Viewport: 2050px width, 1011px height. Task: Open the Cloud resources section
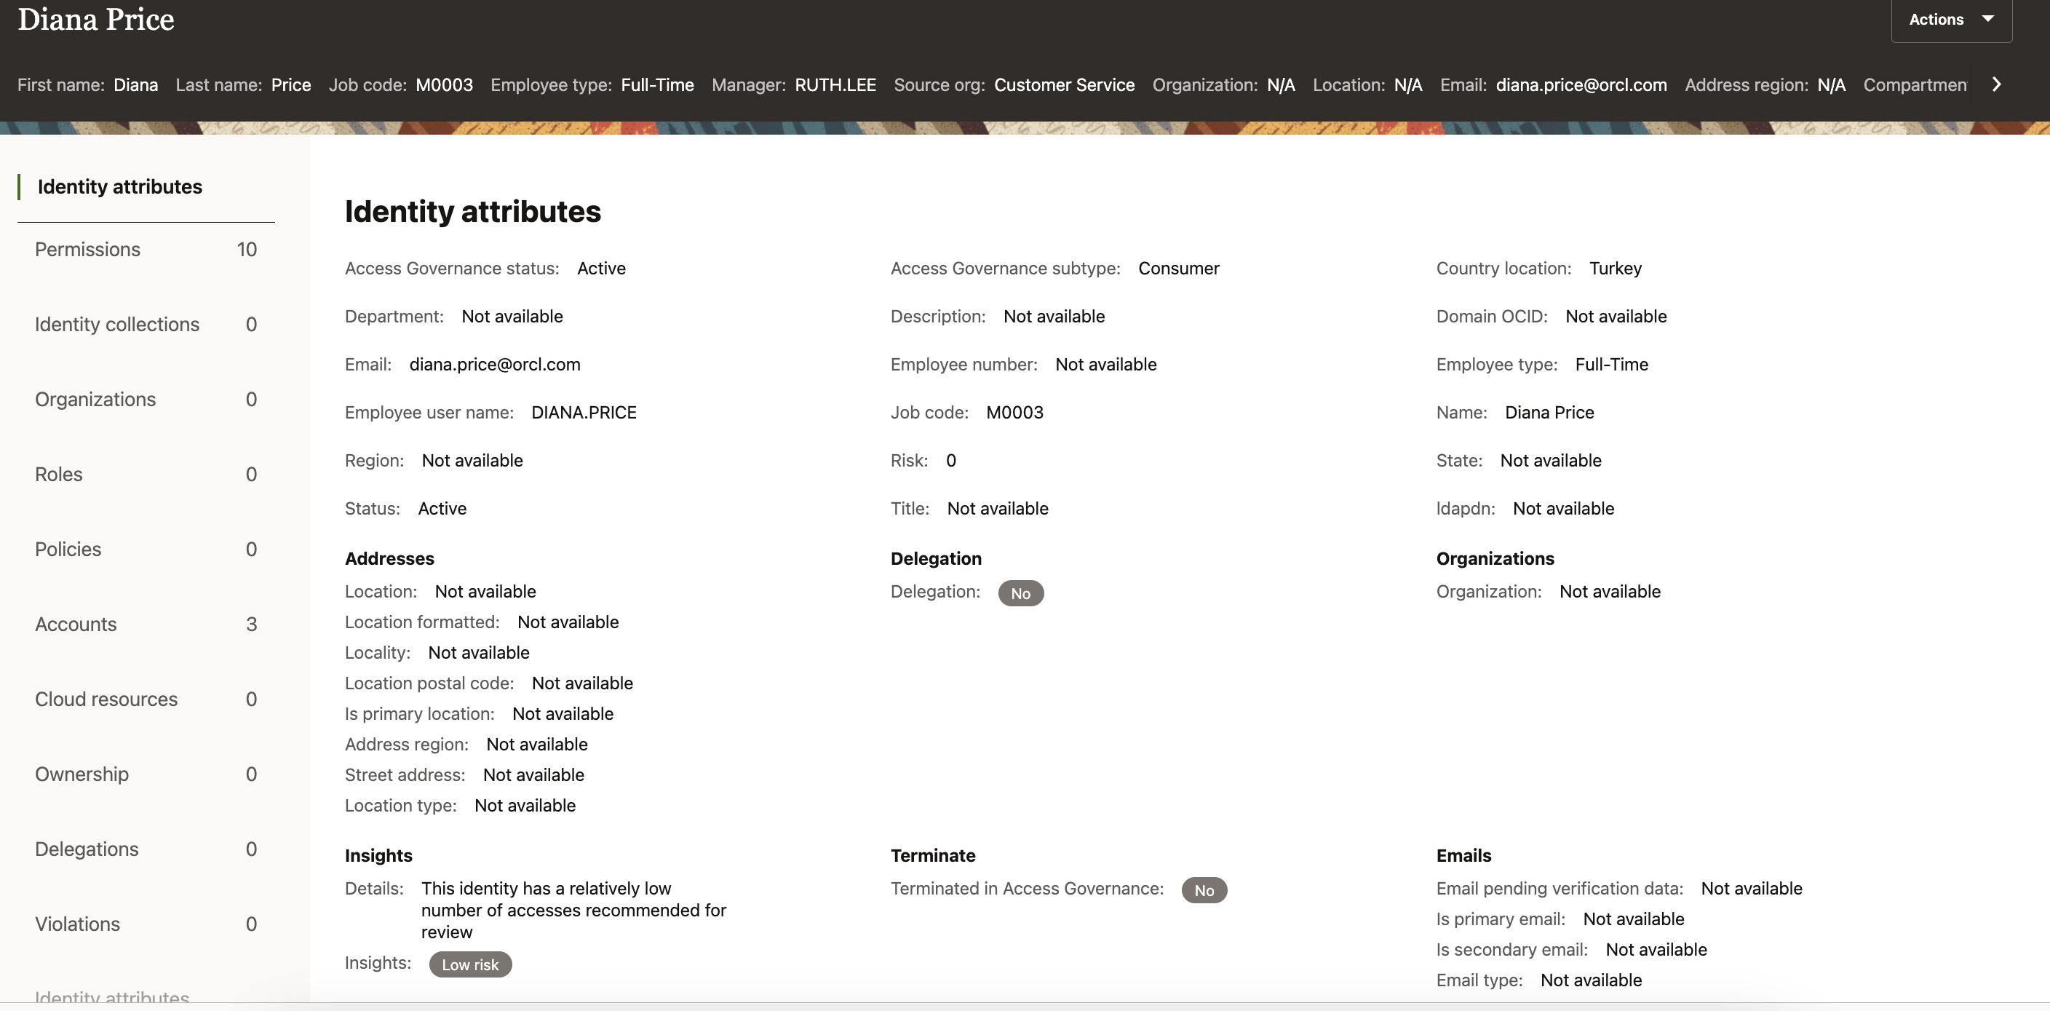(106, 699)
